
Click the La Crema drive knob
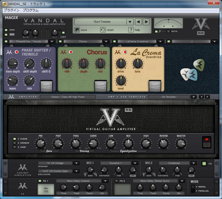[x=121, y=63]
